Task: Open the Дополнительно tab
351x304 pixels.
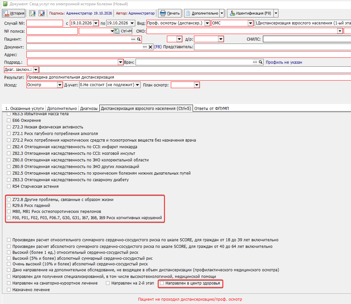Action: tap(62, 108)
